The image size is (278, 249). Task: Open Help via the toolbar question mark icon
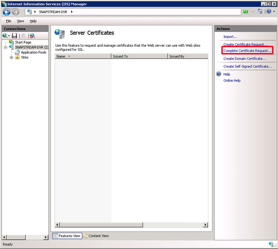click(x=269, y=11)
